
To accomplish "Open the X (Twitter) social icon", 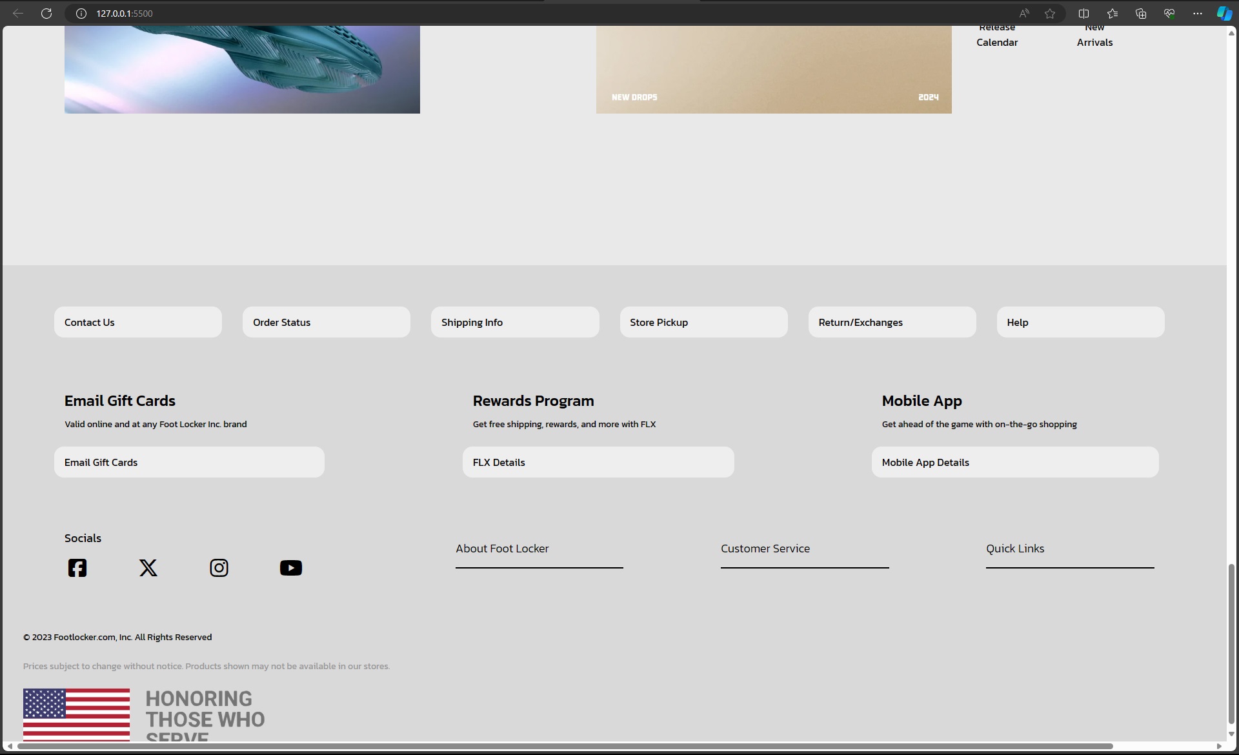I will click(x=148, y=568).
